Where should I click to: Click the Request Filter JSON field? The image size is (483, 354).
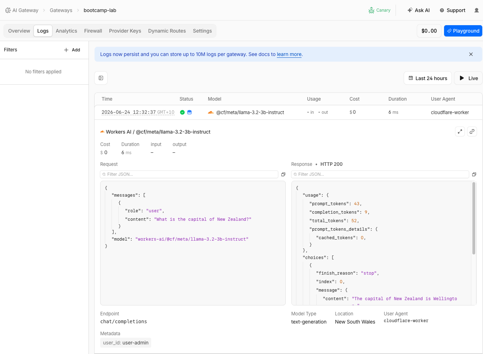pos(189,174)
